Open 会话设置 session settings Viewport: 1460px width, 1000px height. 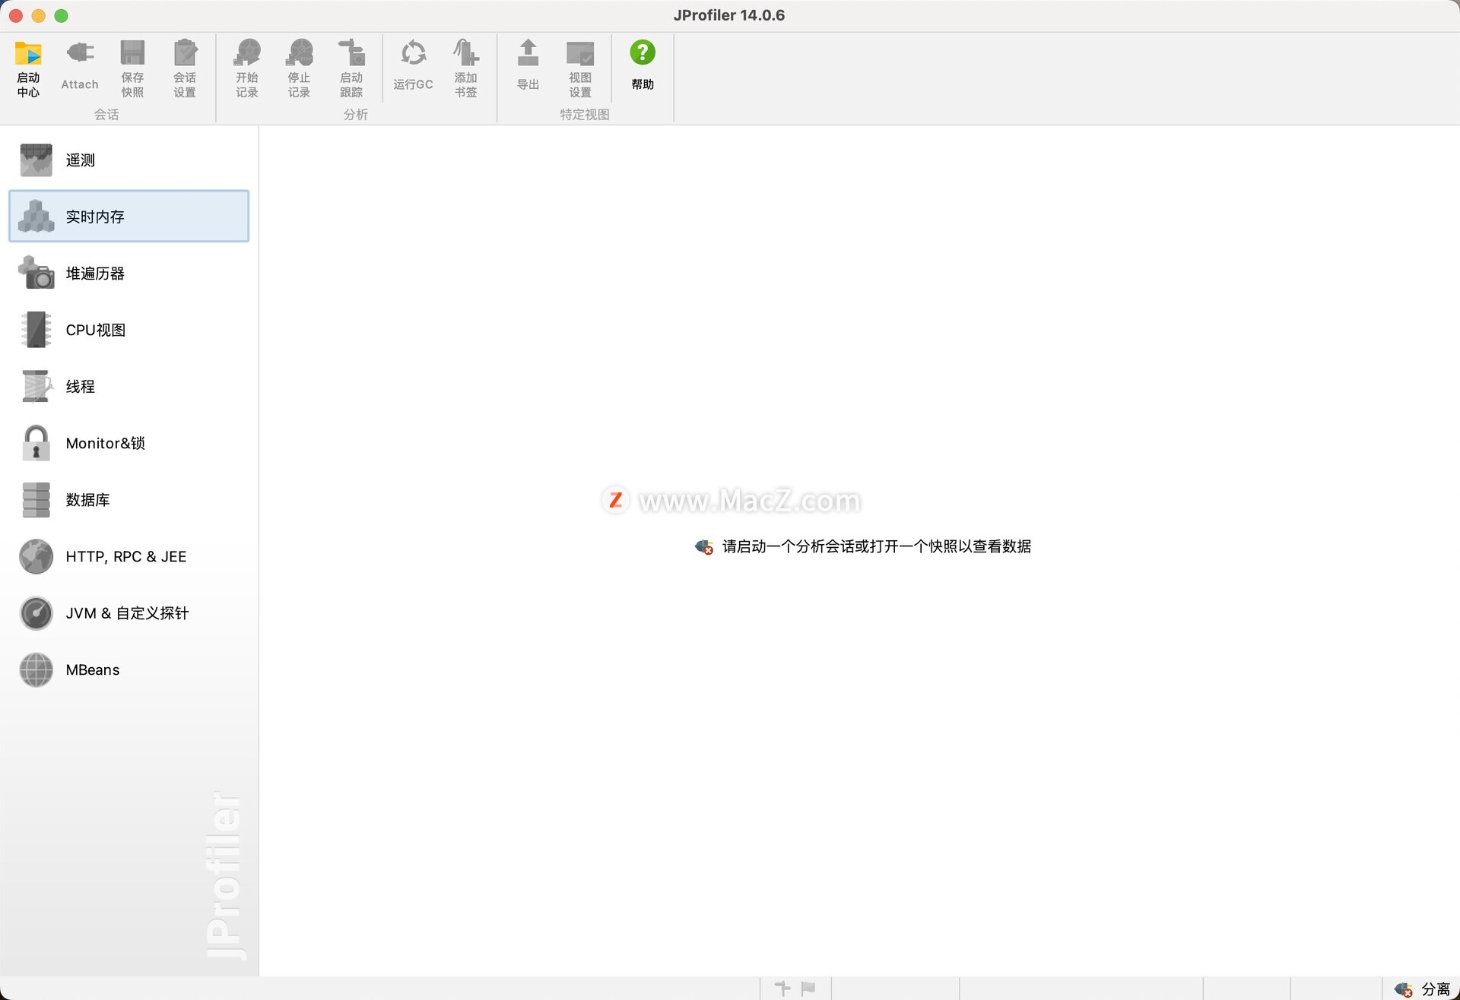[185, 68]
